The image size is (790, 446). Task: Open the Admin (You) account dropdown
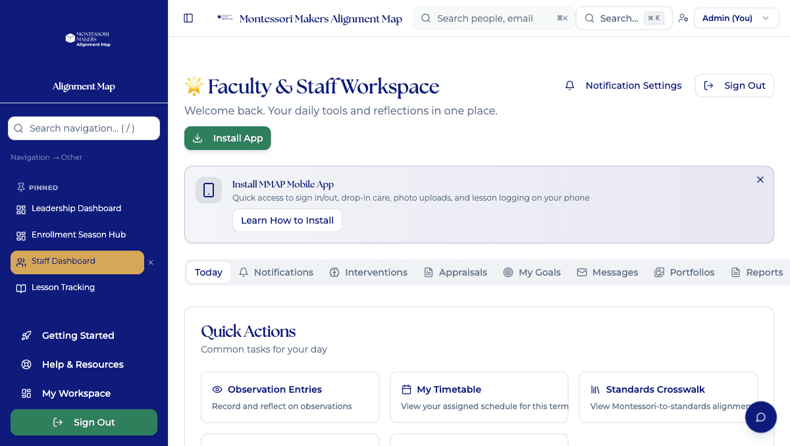click(736, 18)
